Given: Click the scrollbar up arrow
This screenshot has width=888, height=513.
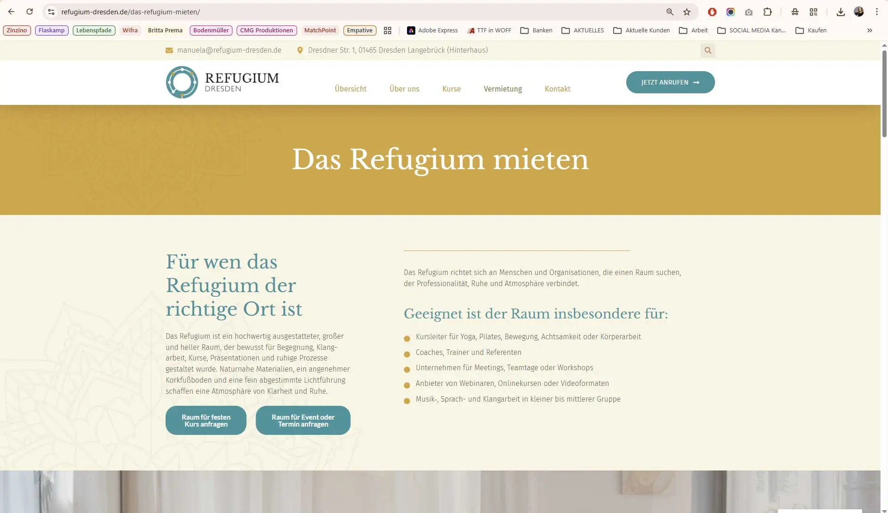Looking at the screenshot, I should (884, 45).
